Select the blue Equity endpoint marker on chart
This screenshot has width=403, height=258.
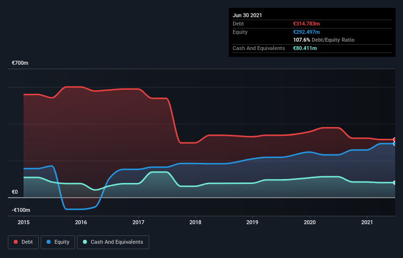point(394,144)
